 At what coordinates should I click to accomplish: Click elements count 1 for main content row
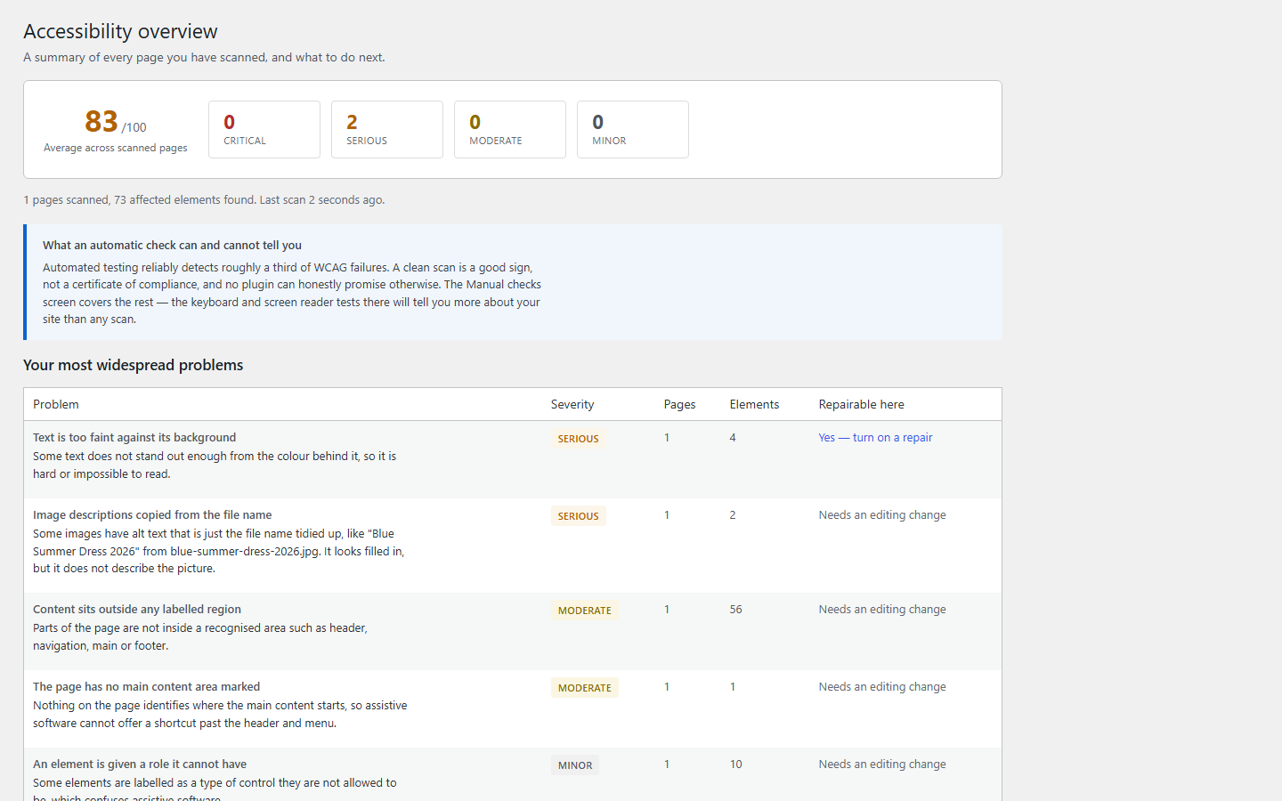[x=733, y=687]
